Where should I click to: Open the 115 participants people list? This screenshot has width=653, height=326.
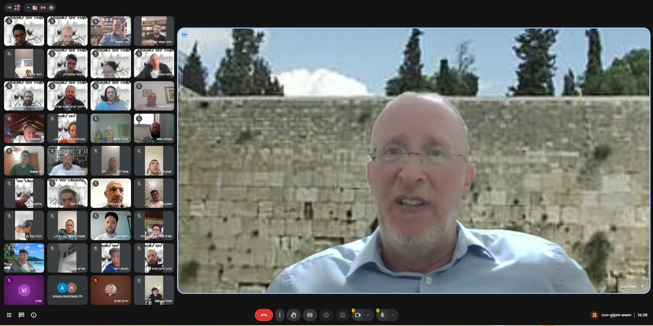click(13, 7)
